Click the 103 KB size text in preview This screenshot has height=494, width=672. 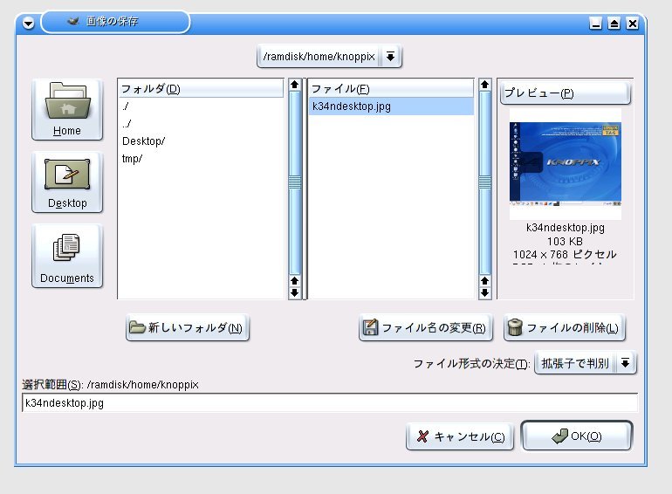(565, 241)
